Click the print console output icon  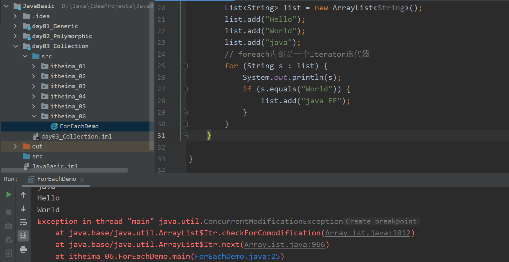pos(23,249)
